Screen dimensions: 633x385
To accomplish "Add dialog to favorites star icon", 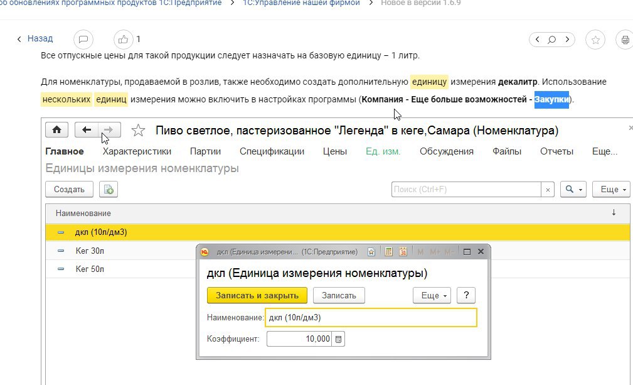I will (x=371, y=252).
